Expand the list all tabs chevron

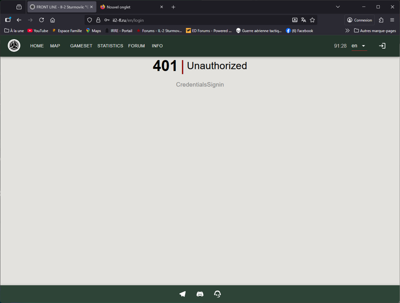click(338, 7)
